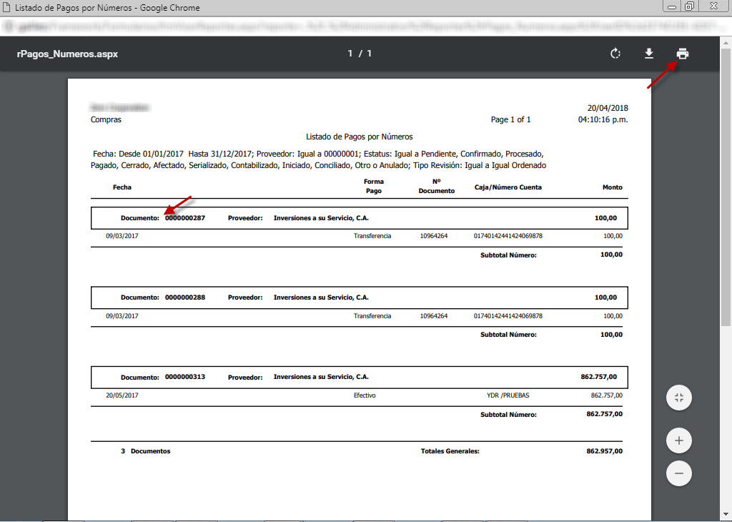
Task: Click the rPagos_Numeros.aspx file title
Action: [x=67, y=54]
